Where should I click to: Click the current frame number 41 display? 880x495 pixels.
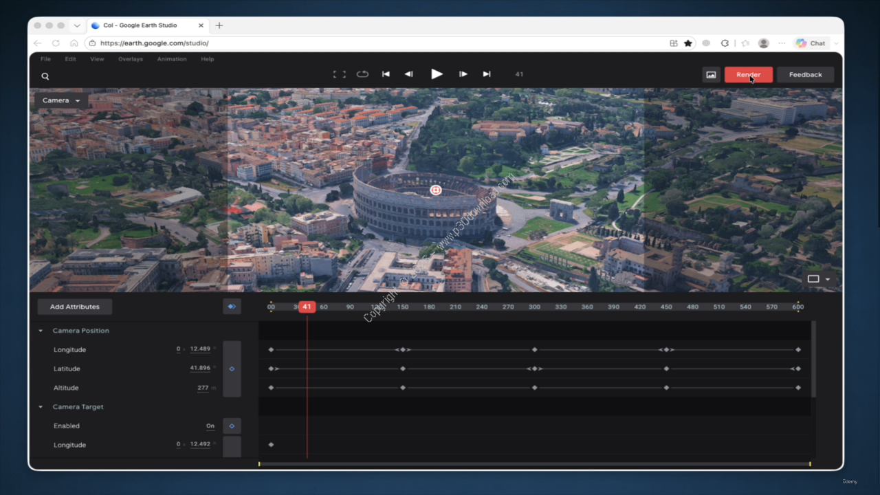click(x=519, y=74)
